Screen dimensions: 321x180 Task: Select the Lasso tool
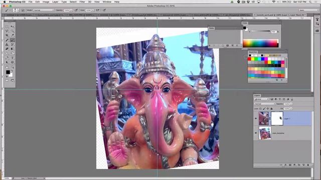7,31
